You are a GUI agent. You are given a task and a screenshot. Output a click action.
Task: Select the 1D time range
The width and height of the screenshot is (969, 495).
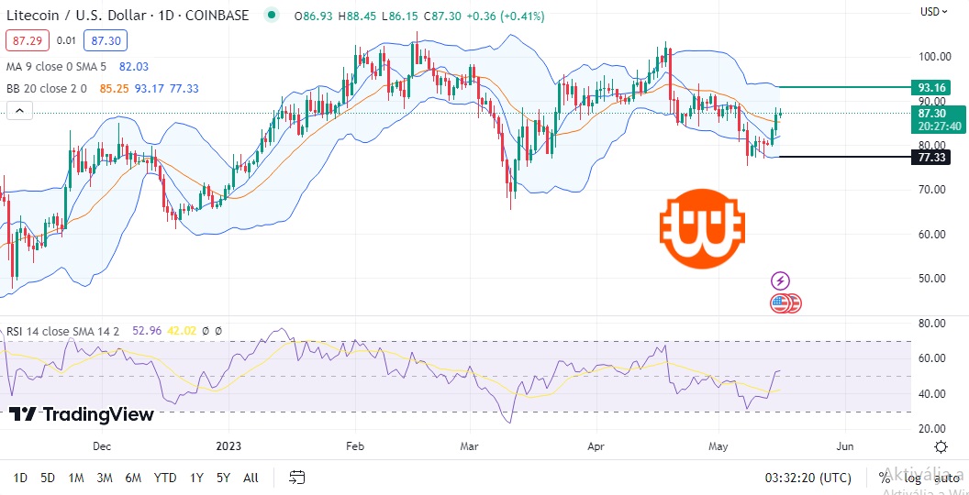click(20, 478)
